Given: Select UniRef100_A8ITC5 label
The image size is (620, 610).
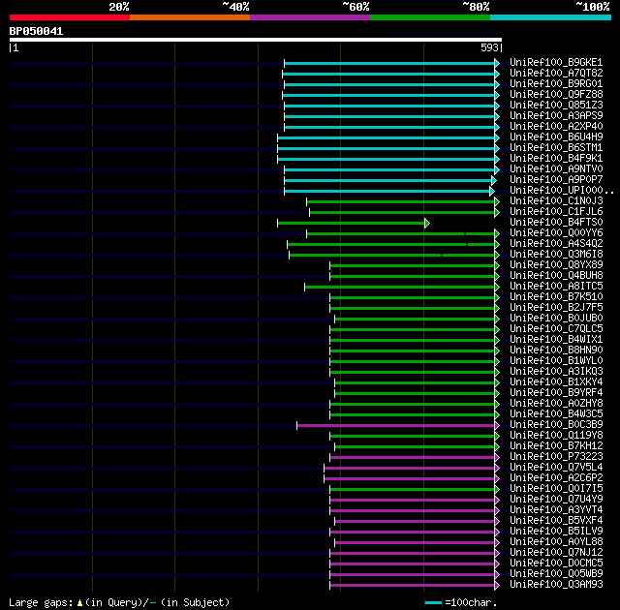Looking at the screenshot, I should click(556, 287).
